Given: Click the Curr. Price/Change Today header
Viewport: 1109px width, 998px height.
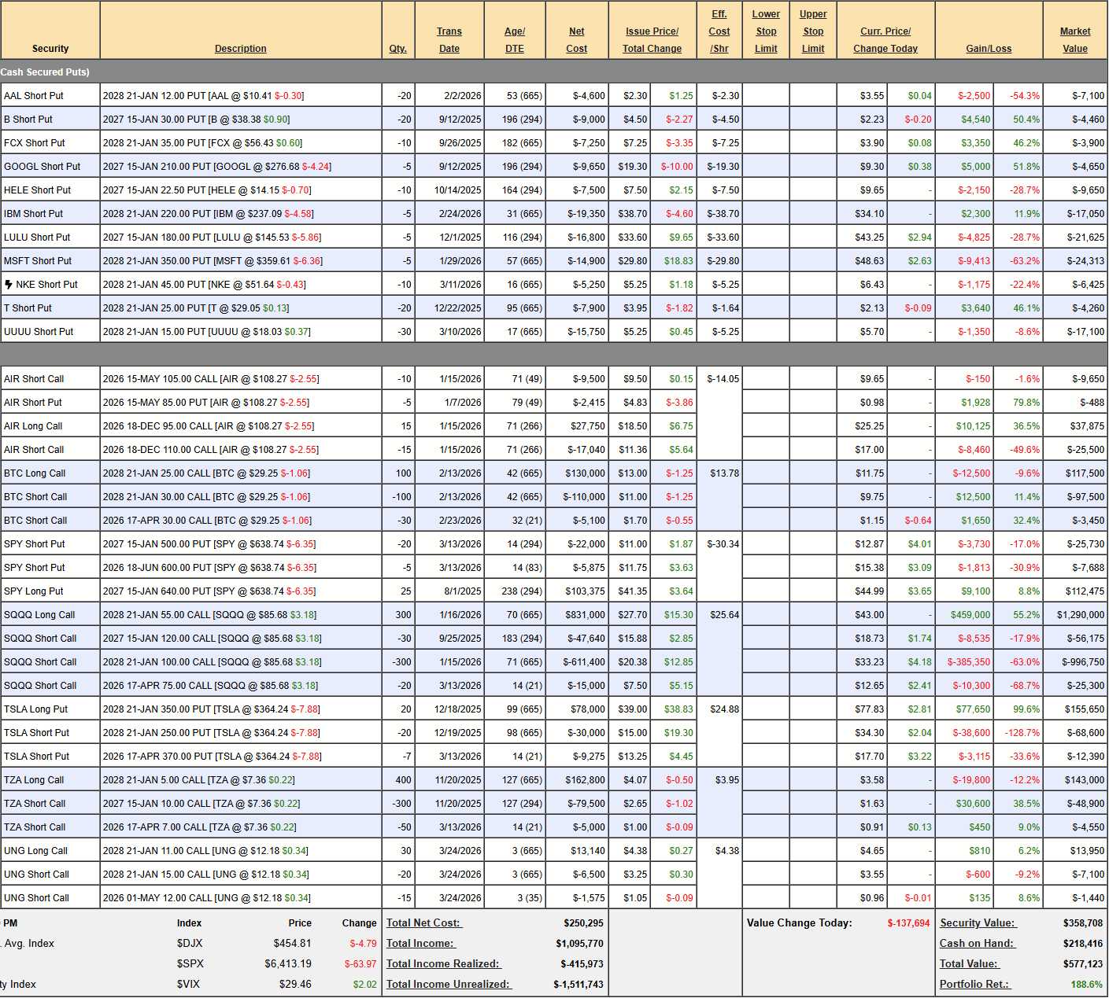Looking at the screenshot, I should click(x=885, y=40).
